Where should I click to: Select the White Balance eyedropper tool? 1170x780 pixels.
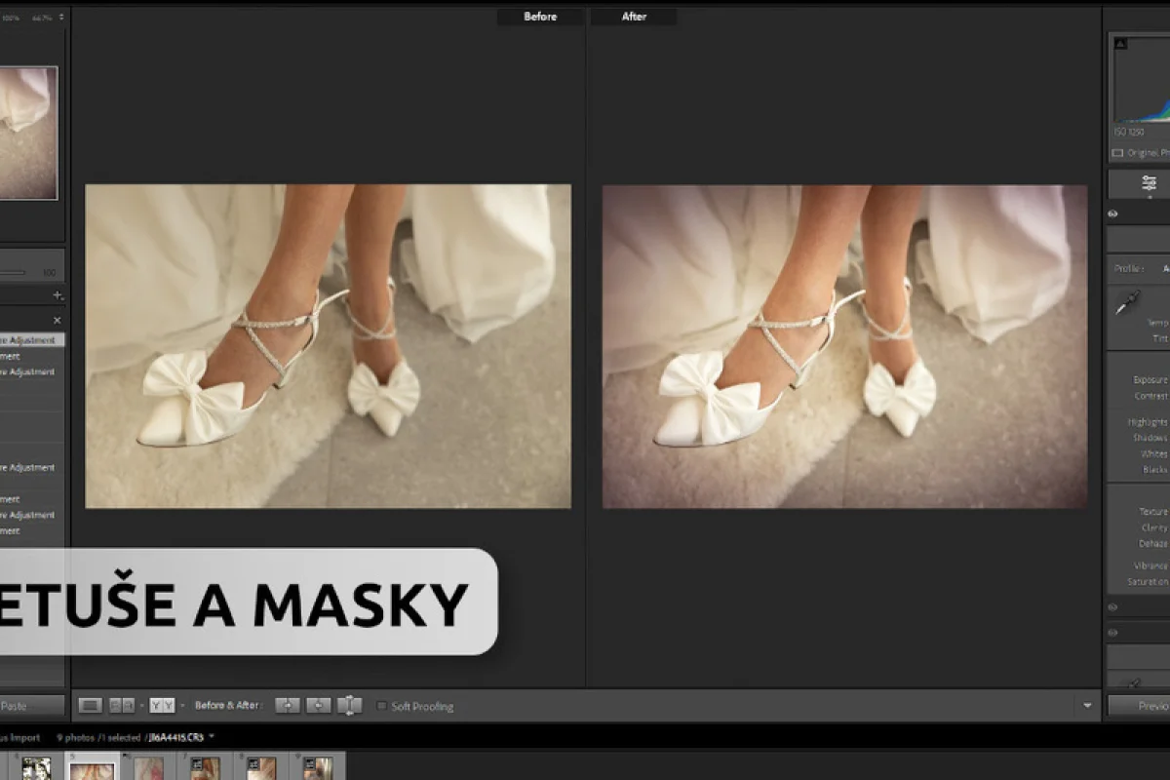pos(1126,304)
